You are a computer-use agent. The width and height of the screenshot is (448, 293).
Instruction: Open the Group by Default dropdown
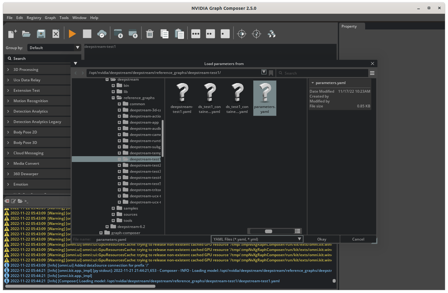click(54, 48)
